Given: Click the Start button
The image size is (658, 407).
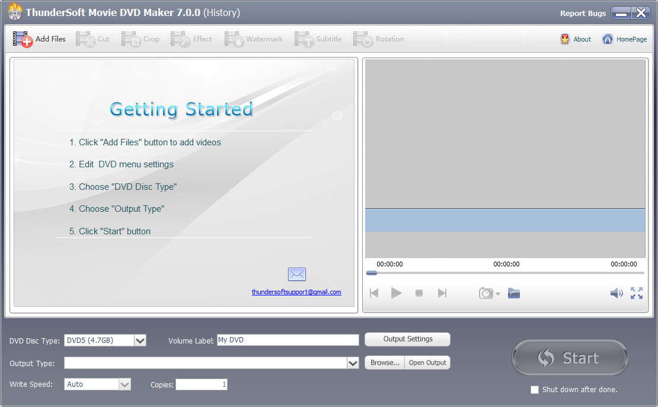Looking at the screenshot, I should tap(570, 357).
